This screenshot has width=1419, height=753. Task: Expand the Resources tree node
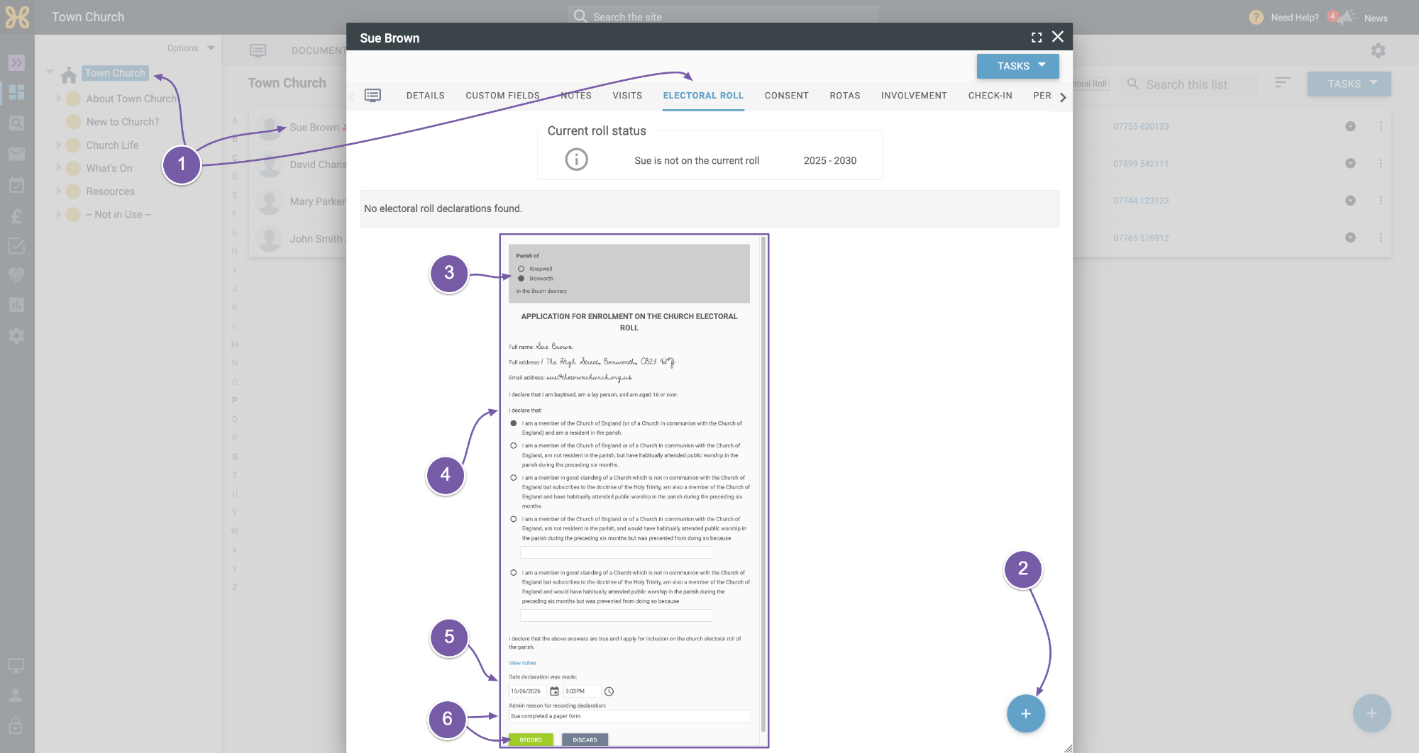[58, 191]
